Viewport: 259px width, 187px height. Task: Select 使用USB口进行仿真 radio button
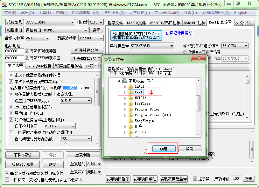185,52
